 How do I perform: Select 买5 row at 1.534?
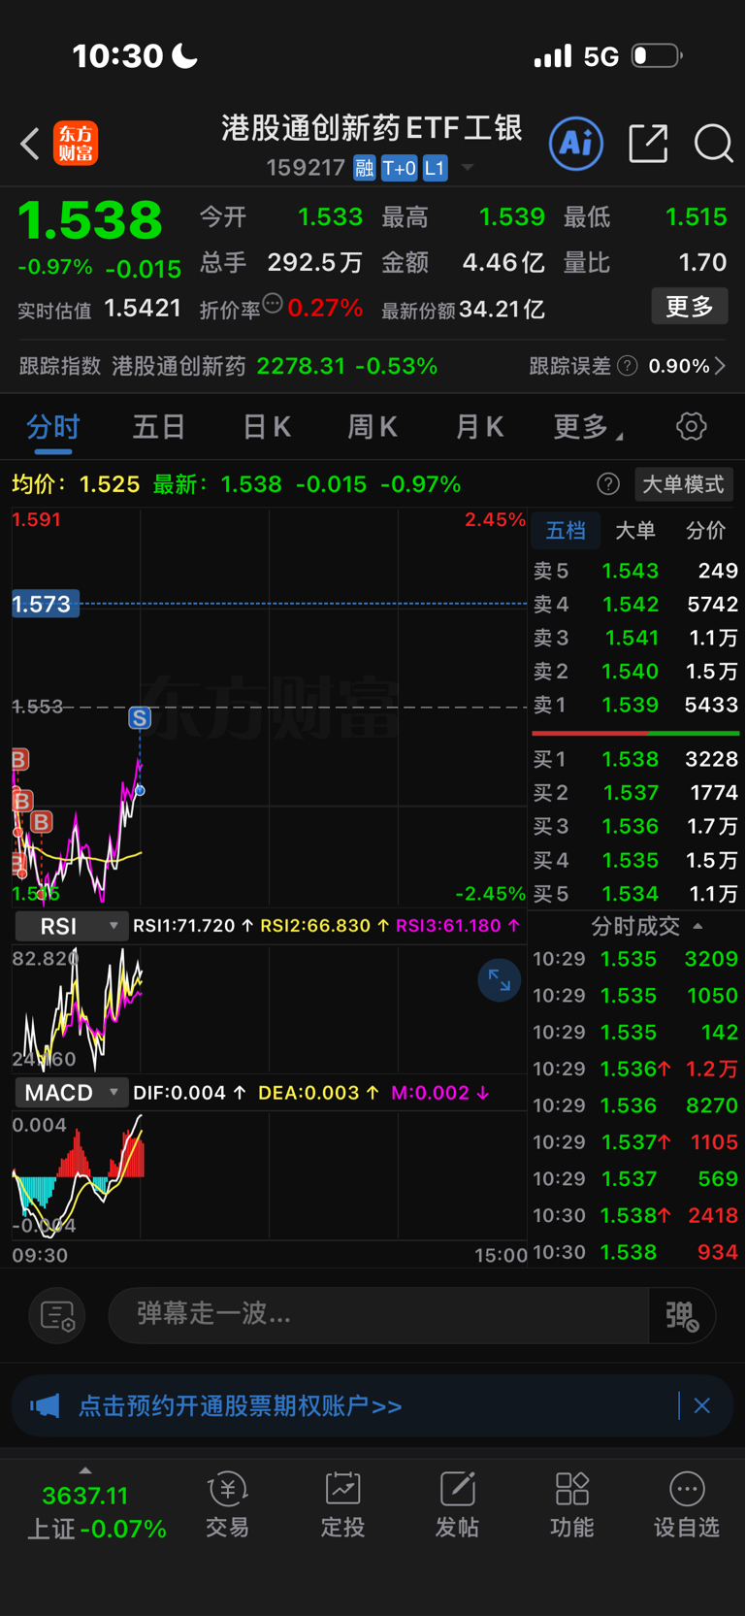point(635,894)
